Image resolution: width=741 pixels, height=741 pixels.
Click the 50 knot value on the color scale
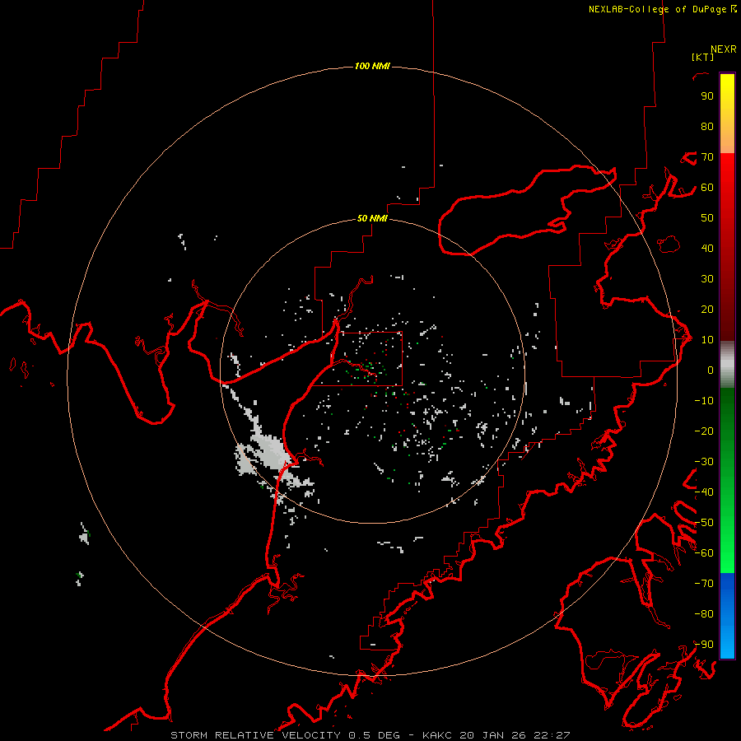pyautogui.click(x=707, y=218)
